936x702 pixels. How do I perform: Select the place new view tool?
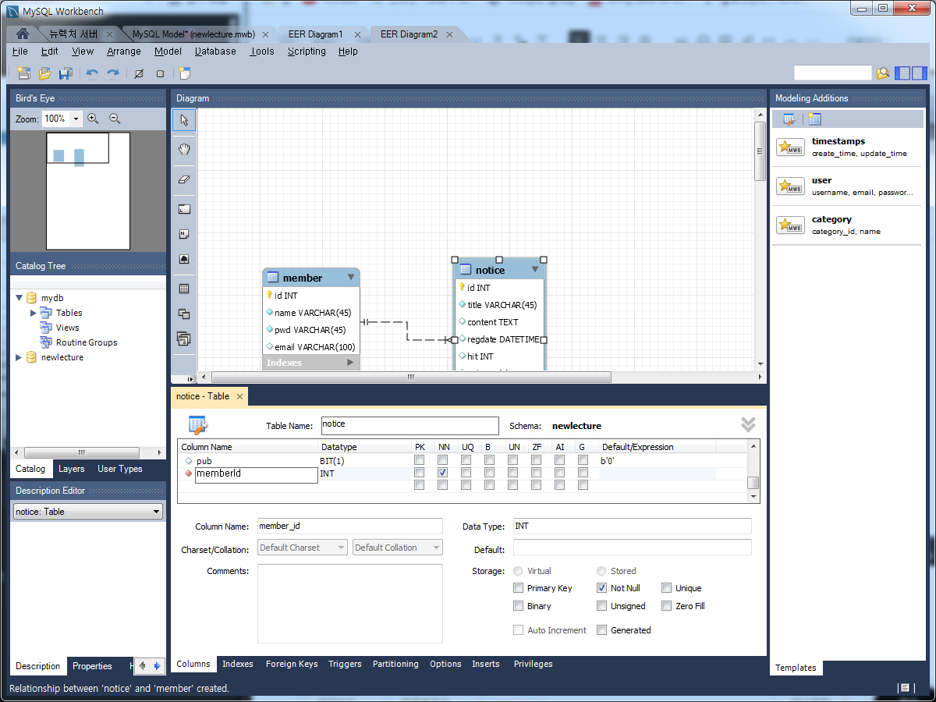(x=184, y=314)
